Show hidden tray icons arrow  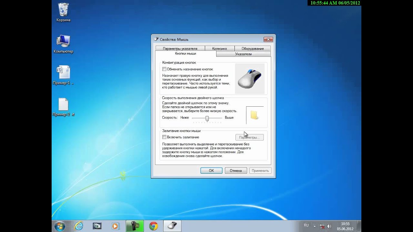pyautogui.click(x=315, y=226)
